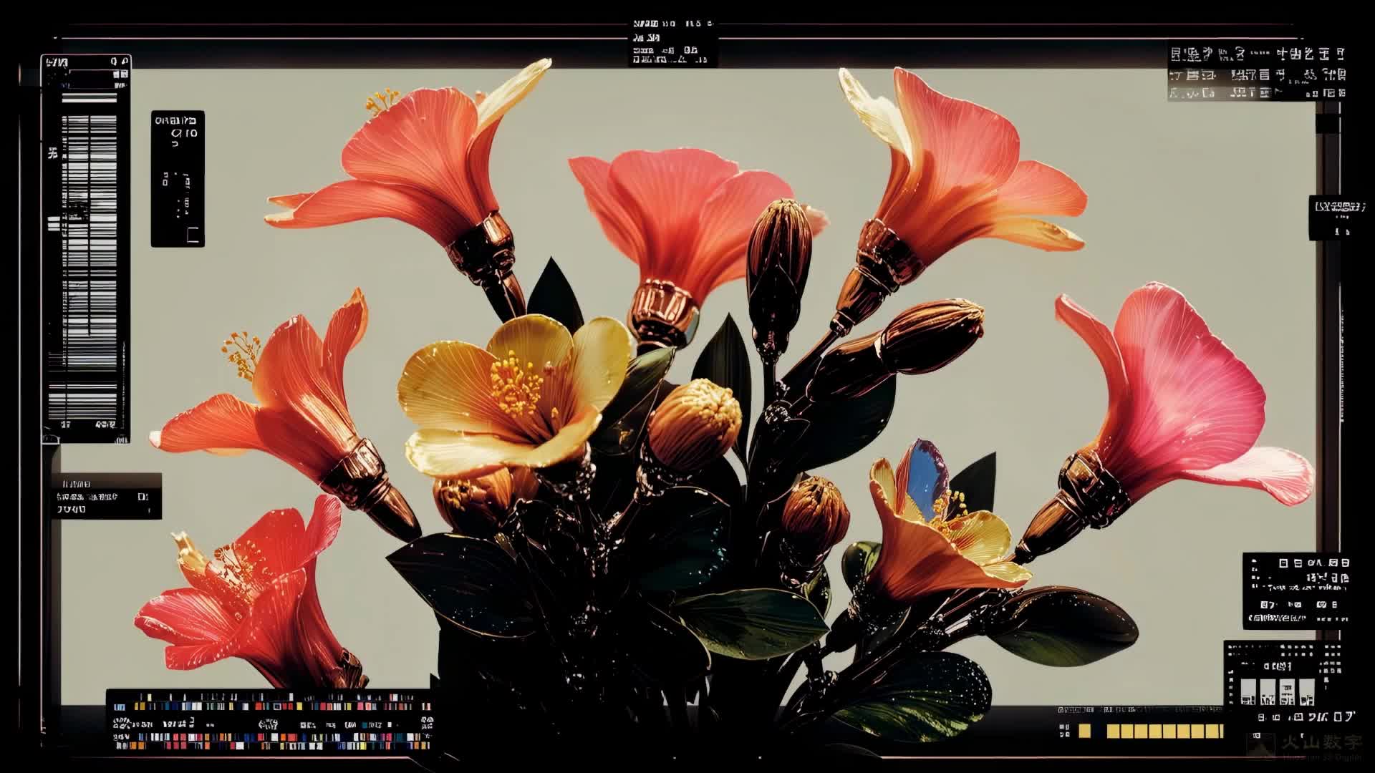Click the watermark logo in bottom-right corner

[x=1262, y=746]
